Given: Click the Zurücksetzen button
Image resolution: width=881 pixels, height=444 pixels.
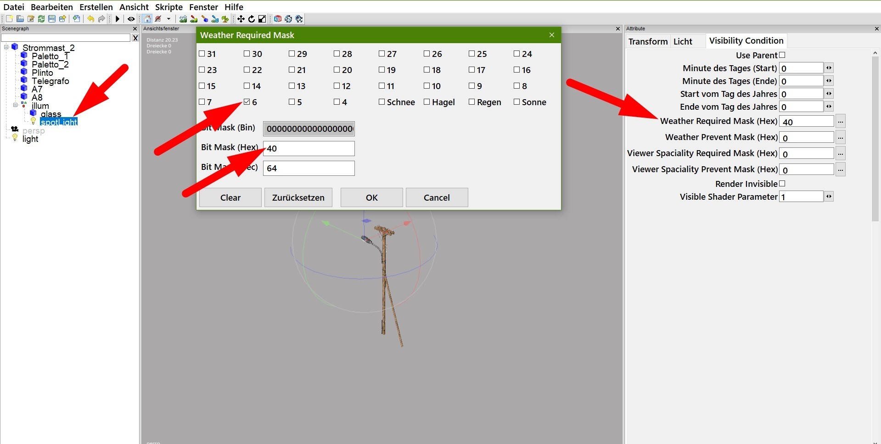Looking at the screenshot, I should pos(298,197).
